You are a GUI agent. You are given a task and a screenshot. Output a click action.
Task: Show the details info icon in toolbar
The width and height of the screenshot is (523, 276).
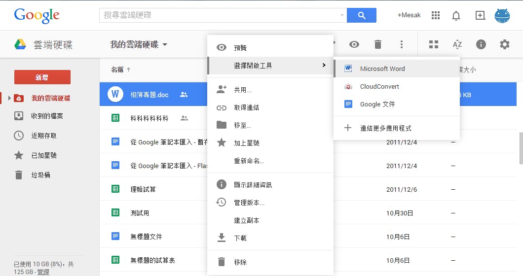click(x=481, y=44)
